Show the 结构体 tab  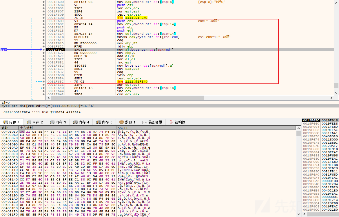pyautogui.click(x=177, y=122)
